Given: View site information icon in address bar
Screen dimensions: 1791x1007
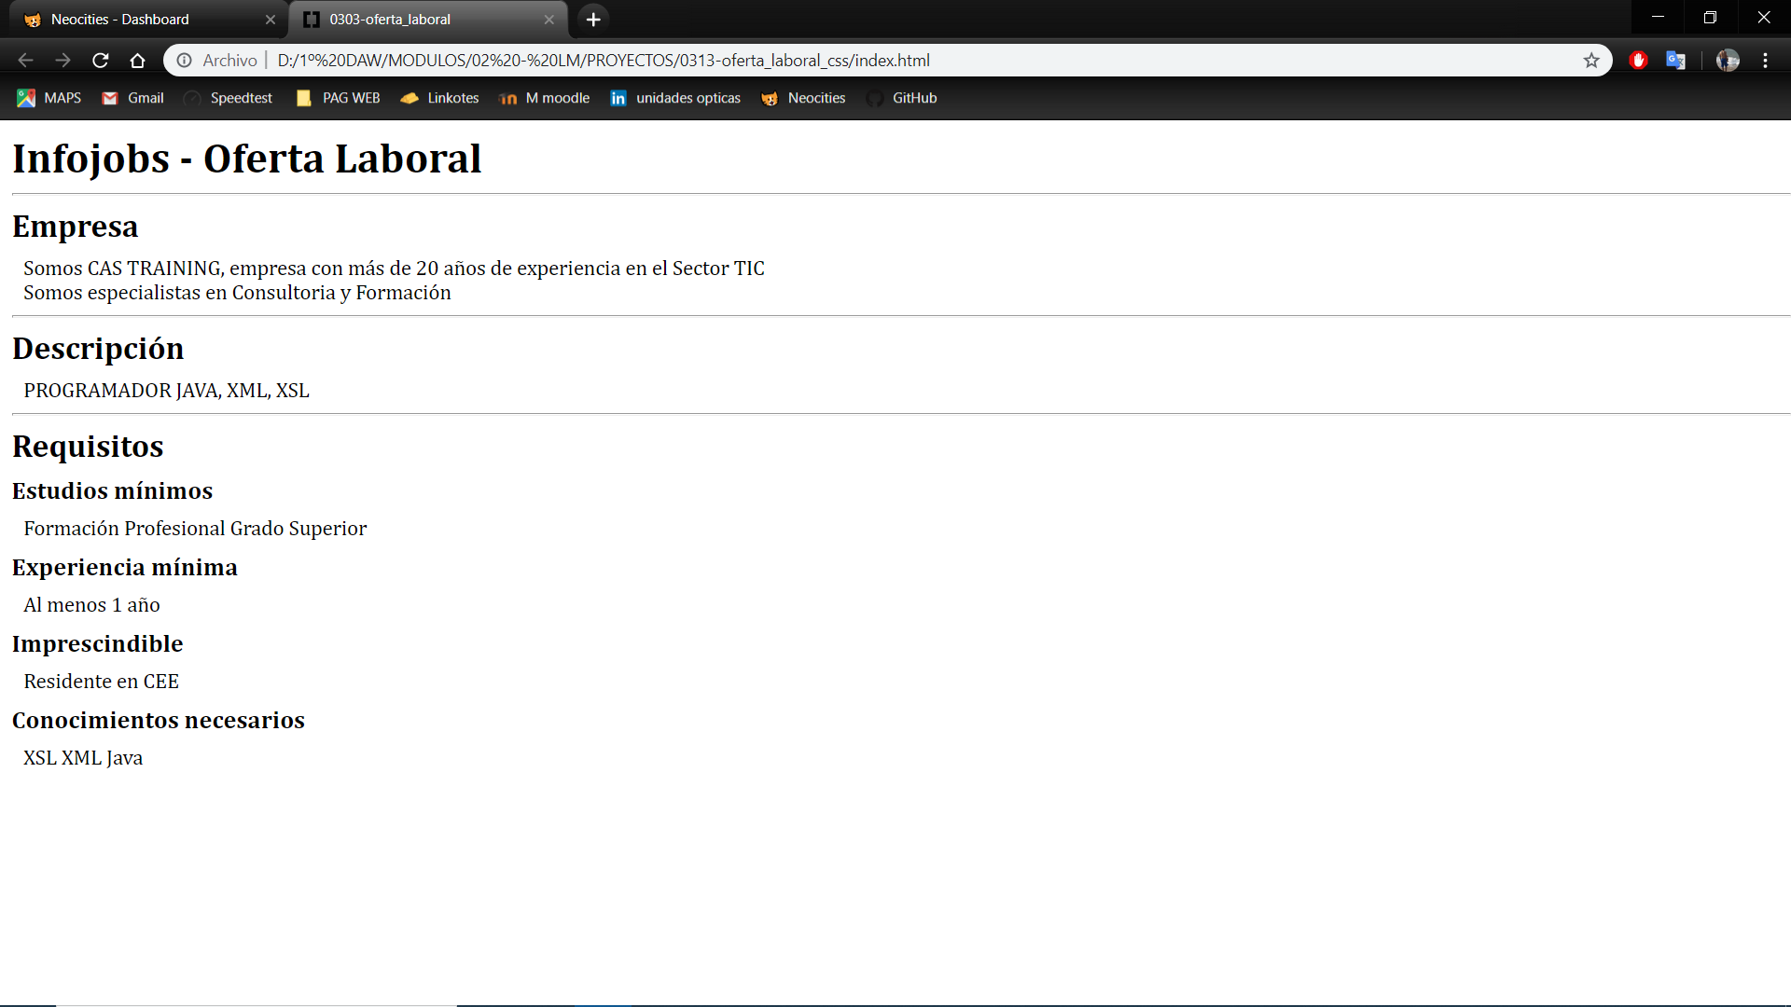Looking at the screenshot, I should (185, 61).
